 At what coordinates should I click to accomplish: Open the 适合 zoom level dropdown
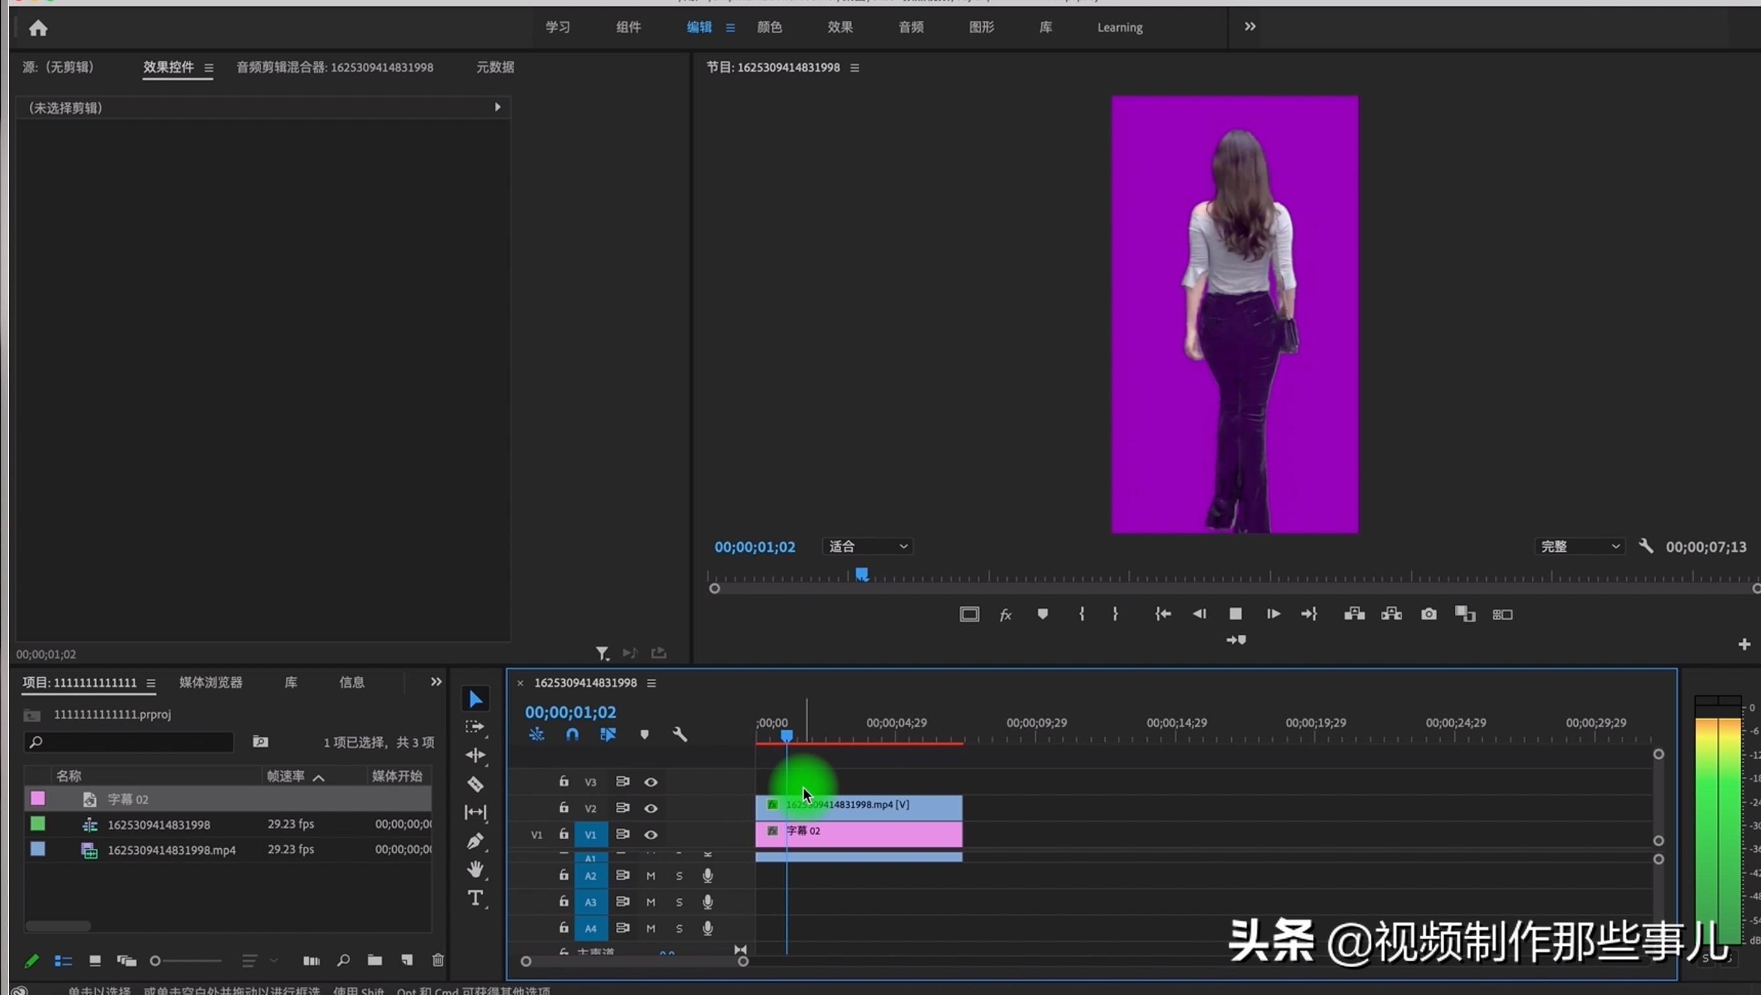coord(867,546)
